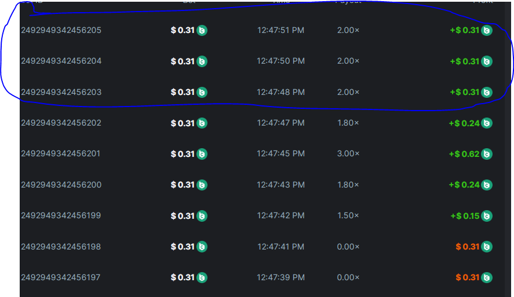Open bet ID 2492949342456203
This screenshot has width=514, height=297.
(x=61, y=92)
